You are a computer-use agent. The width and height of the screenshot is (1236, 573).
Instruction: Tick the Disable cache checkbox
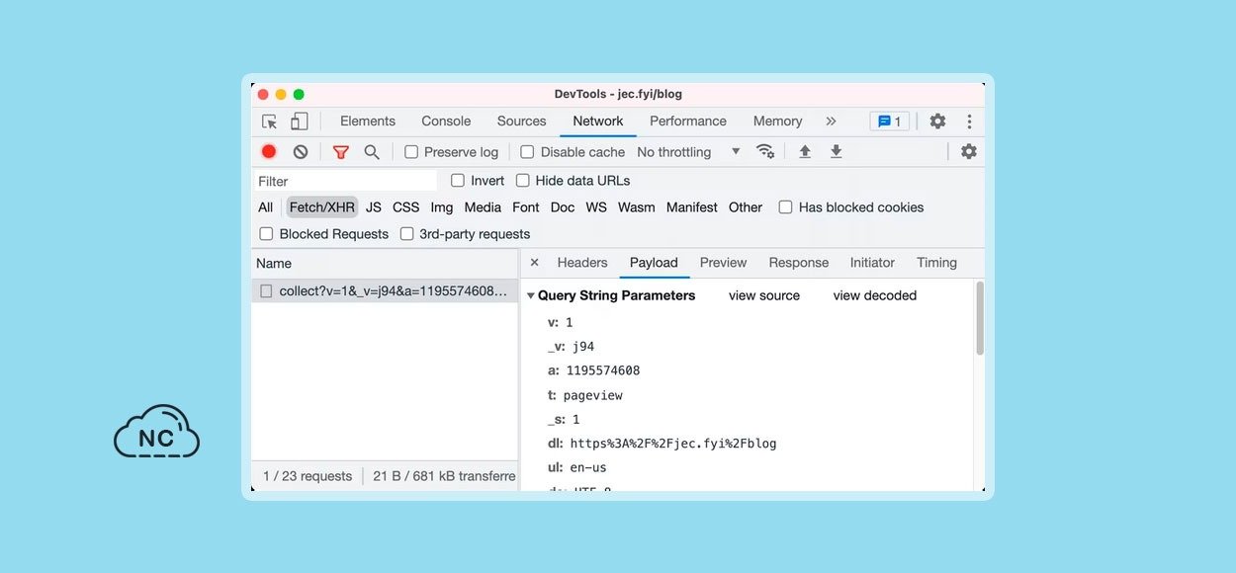pyautogui.click(x=527, y=152)
